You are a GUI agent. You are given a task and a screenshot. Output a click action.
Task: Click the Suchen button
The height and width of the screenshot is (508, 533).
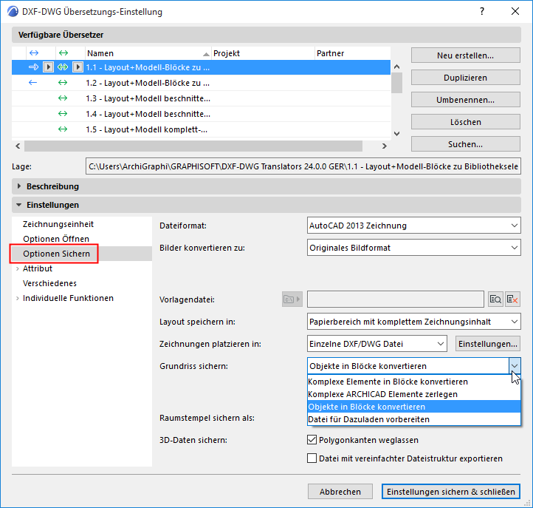tap(465, 144)
